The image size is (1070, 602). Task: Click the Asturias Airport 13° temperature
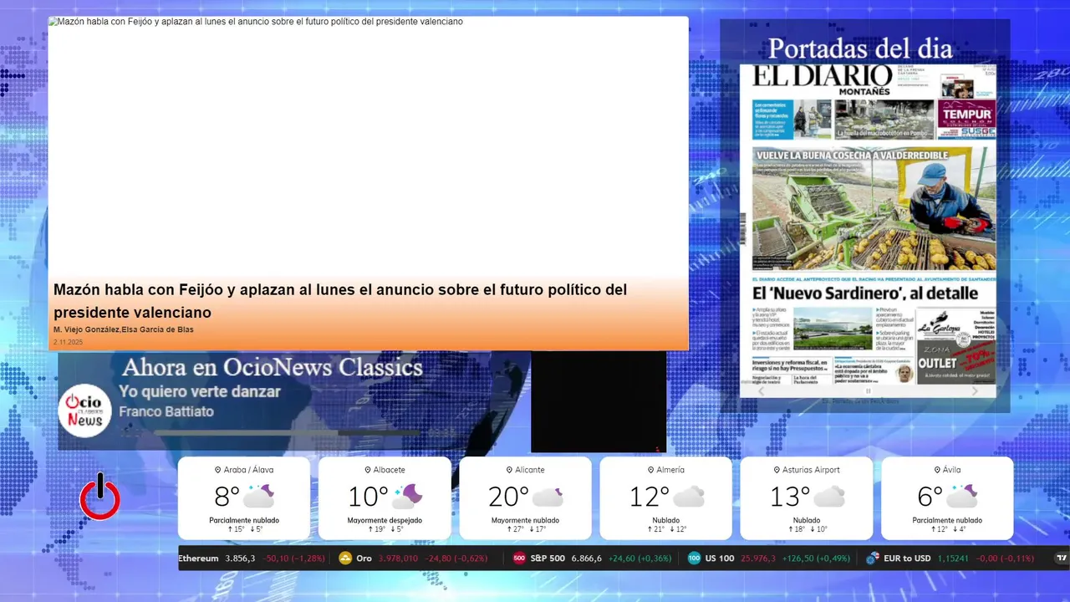pyautogui.click(x=789, y=497)
